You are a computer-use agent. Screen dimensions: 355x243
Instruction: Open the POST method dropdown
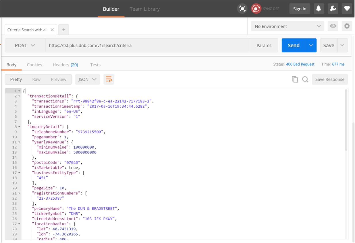[x=25, y=45]
